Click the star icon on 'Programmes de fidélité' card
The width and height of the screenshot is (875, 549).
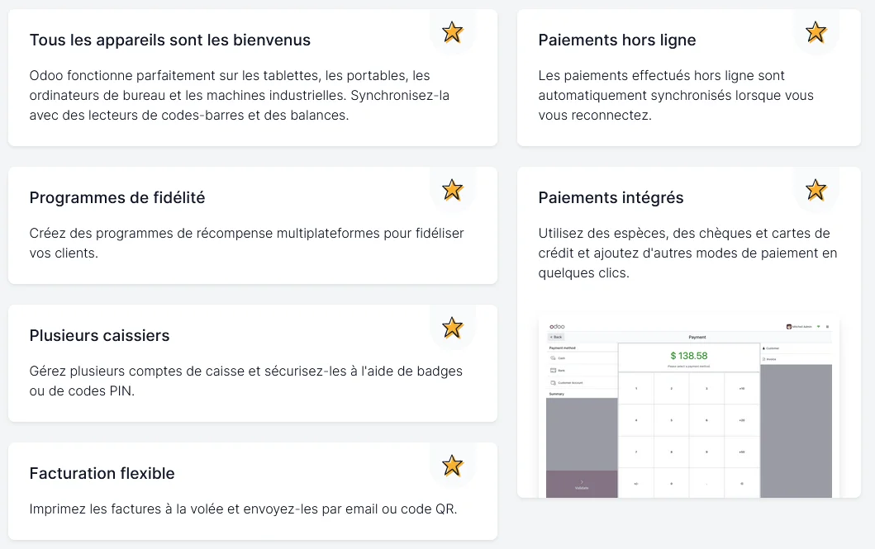(x=452, y=190)
